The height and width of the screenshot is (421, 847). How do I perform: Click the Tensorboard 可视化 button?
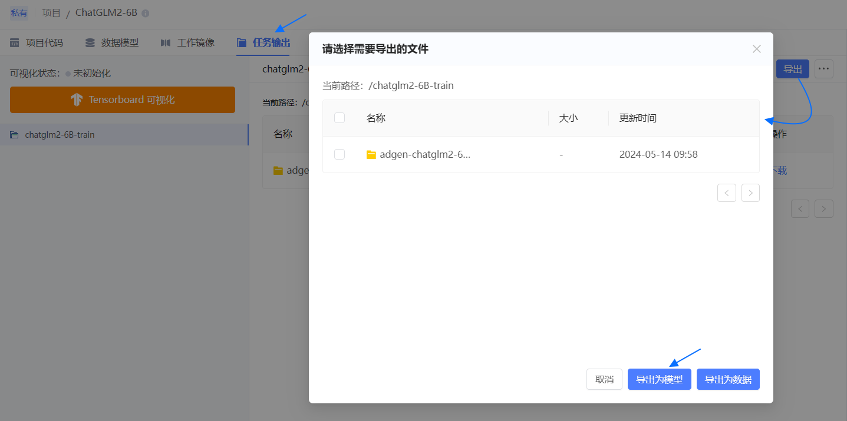coord(123,100)
